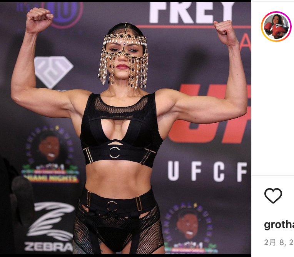Click the white UFCF letters on backdrop
The image size is (294, 257).
coord(207,171)
